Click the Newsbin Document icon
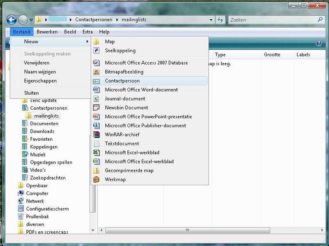 click(97, 108)
